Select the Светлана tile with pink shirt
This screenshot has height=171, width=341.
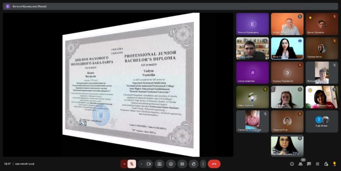click(253, 121)
